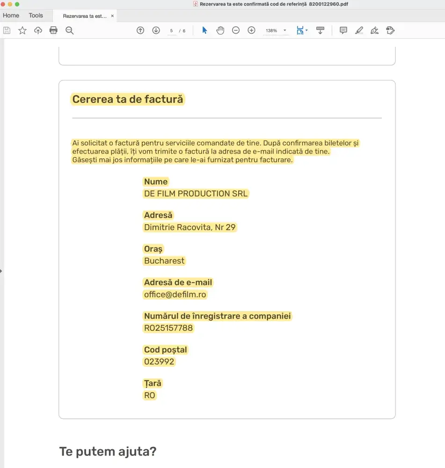445x468 pixels.
Task: Choose the arrow selection tool
Action: [204, 30]
